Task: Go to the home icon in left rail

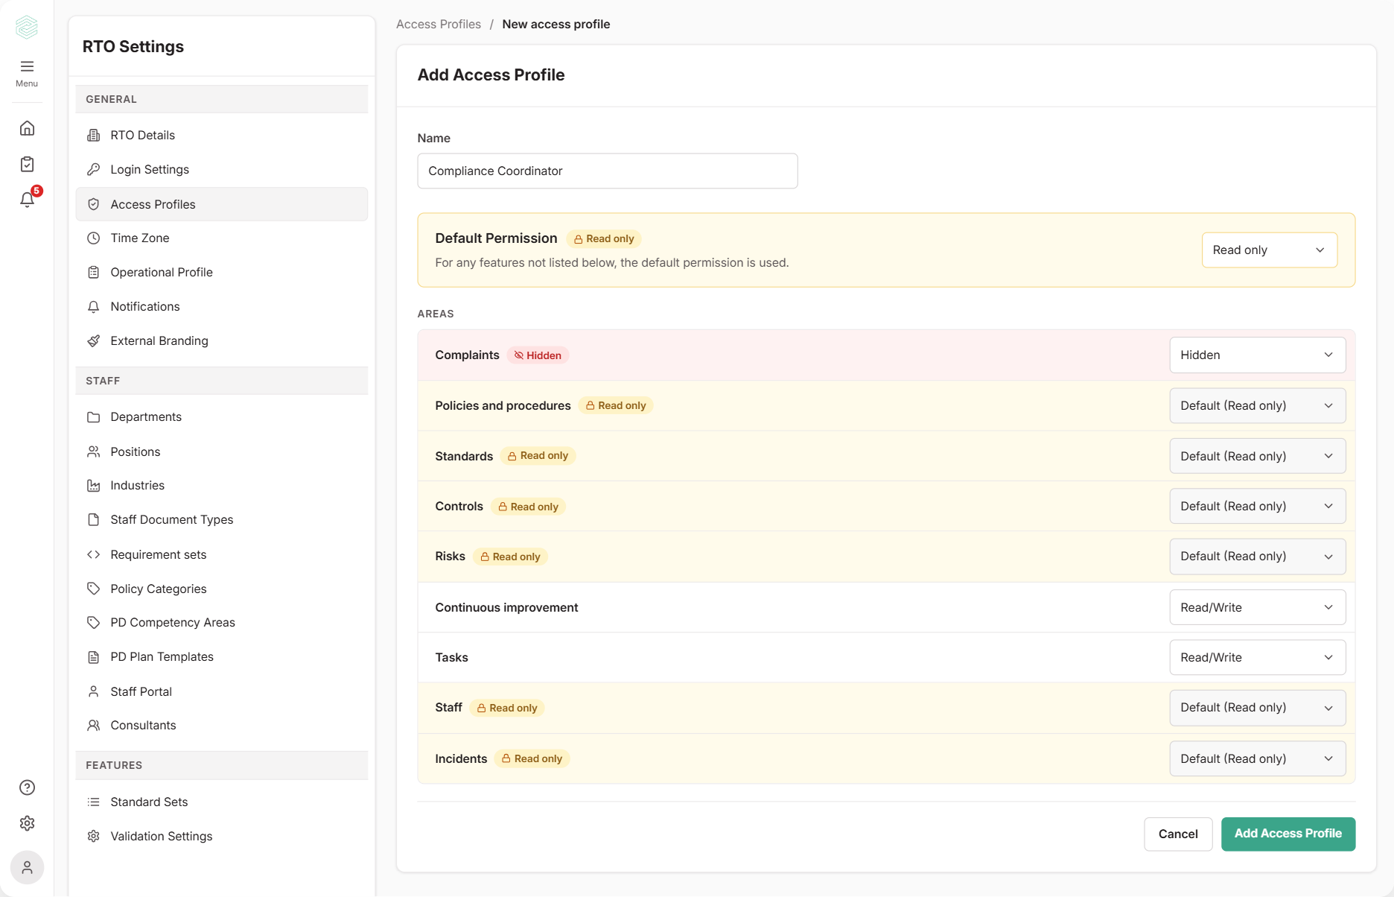Action: pos(27,128)
